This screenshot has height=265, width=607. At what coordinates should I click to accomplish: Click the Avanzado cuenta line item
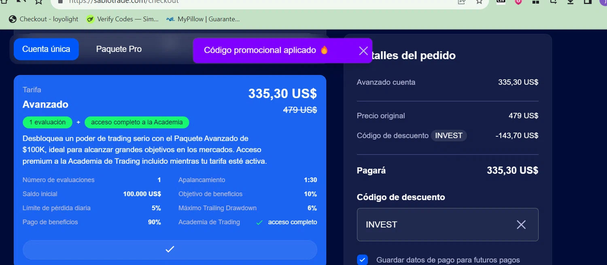coord(386,82)
